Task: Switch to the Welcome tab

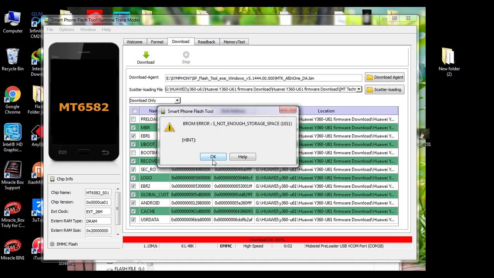Action: (135, 42)
